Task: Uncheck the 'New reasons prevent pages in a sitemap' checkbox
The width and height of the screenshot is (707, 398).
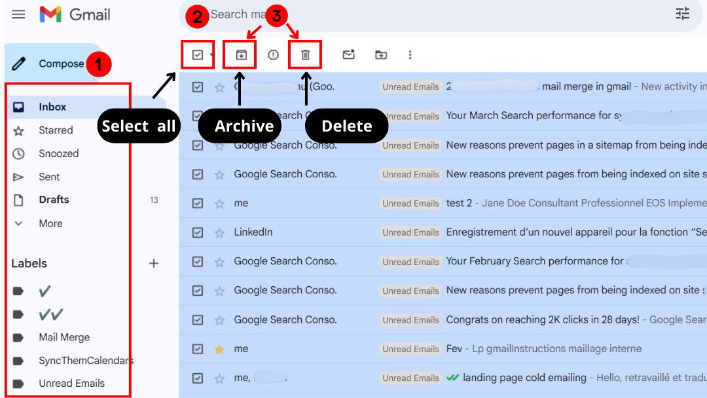Action: [198, 145]
